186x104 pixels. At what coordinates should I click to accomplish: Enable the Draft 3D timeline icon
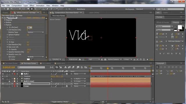coord(61,67)
